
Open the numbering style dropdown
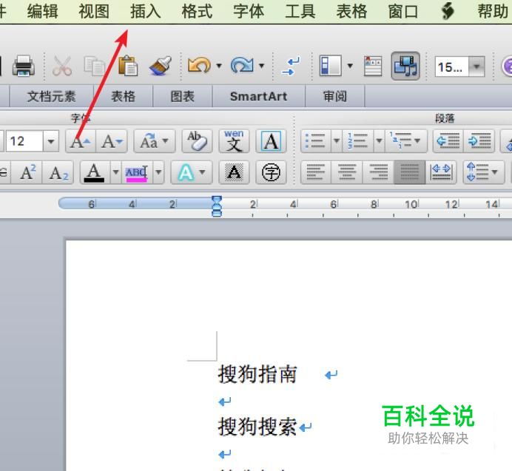[x=379, y=141]
